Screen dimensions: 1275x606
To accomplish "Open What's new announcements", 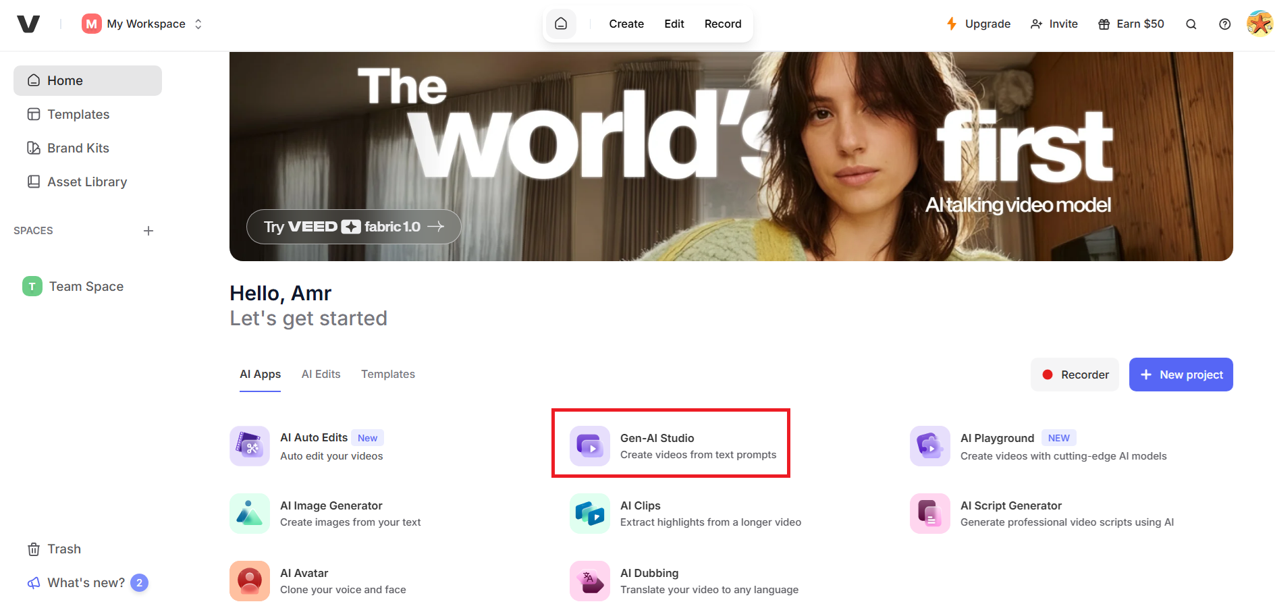I will (88, 583).
